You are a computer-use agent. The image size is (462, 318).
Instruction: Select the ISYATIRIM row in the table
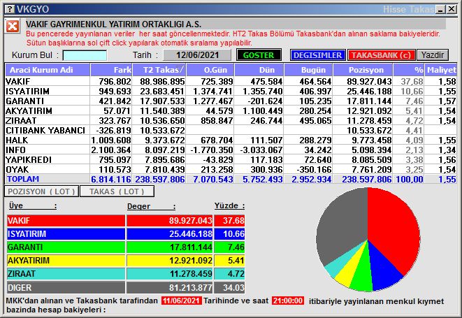point(231,92)
